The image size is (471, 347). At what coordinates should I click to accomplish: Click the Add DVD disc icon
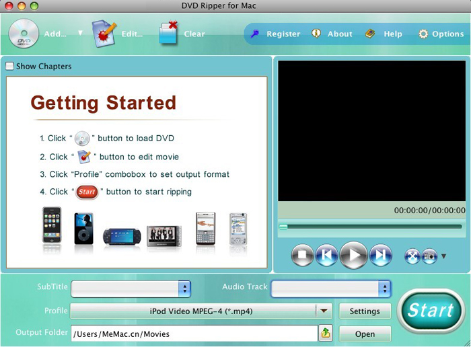24,34
